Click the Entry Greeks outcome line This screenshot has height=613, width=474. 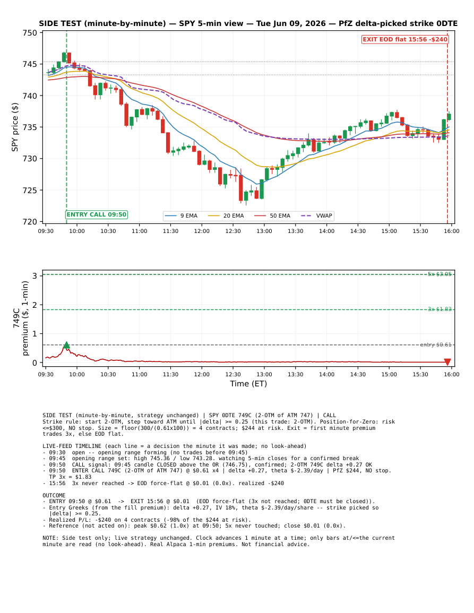coord(210,511)
